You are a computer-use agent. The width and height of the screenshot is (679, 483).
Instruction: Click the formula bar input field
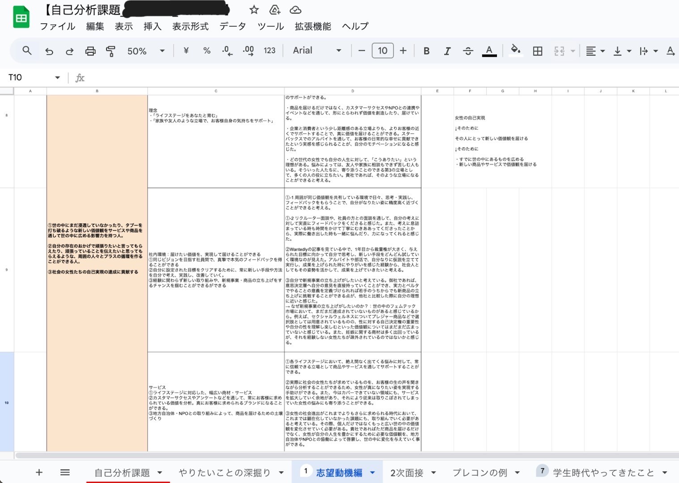(380, 77)
